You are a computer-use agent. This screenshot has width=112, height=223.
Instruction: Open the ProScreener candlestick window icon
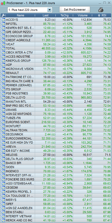coord(3,3)
